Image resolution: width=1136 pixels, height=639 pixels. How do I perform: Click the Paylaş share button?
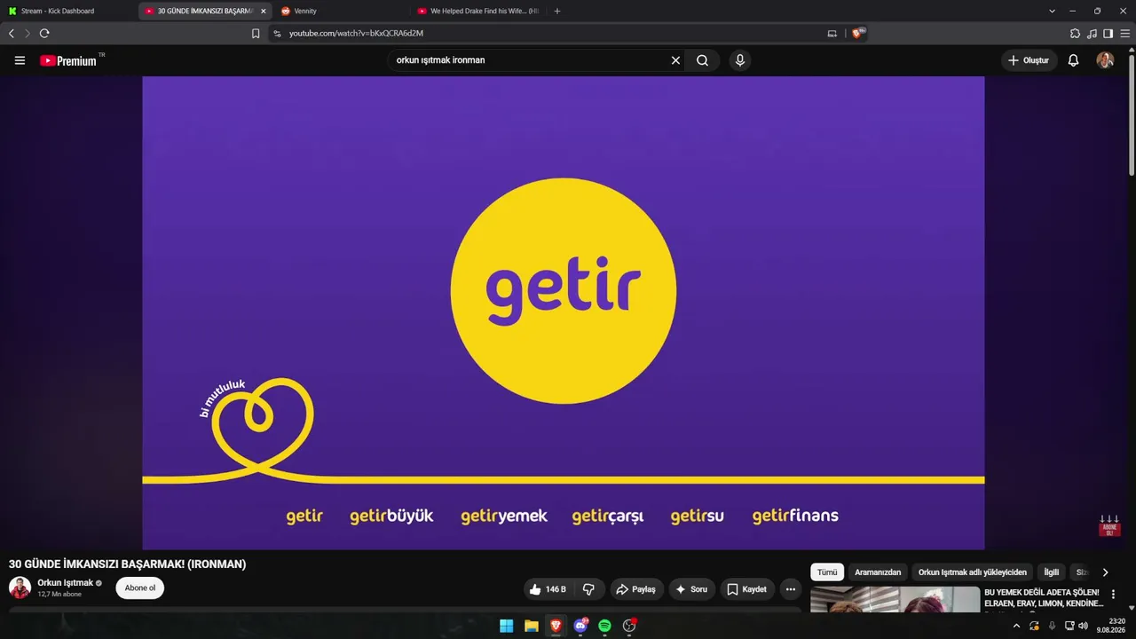pyautogui.click(x=636, y=589)
